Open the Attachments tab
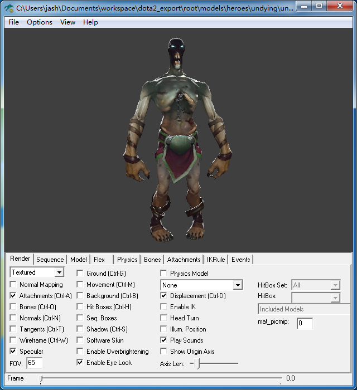357x390 pixels. (x=184, y=260)
